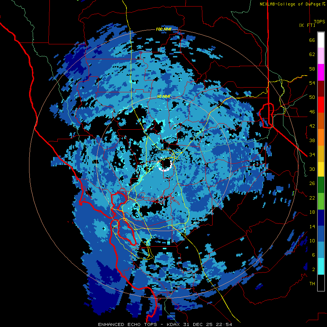This screenshot has height=327, width=327.
Task: Click the 100 NMI range ring label
Action: click(163, 29)
